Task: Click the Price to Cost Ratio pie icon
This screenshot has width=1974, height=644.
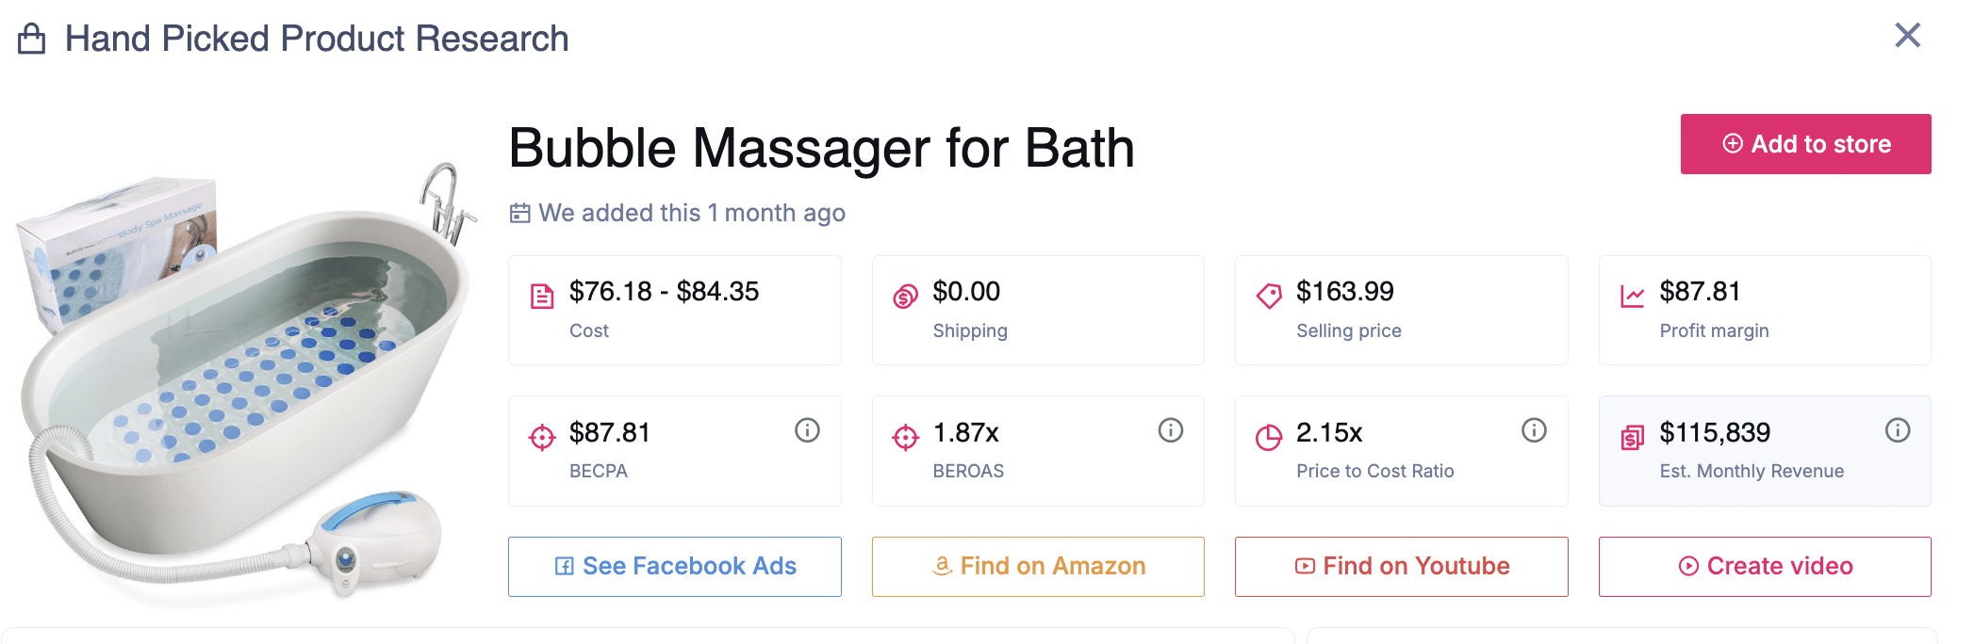Action: coord(1269,437)
